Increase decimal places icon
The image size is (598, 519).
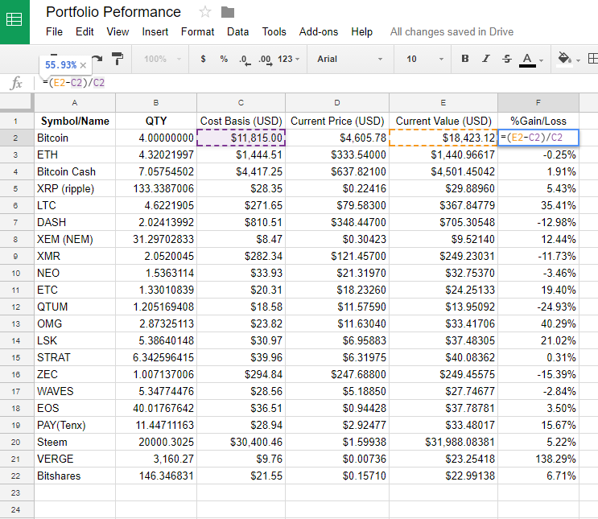click(x=266, y=60)
